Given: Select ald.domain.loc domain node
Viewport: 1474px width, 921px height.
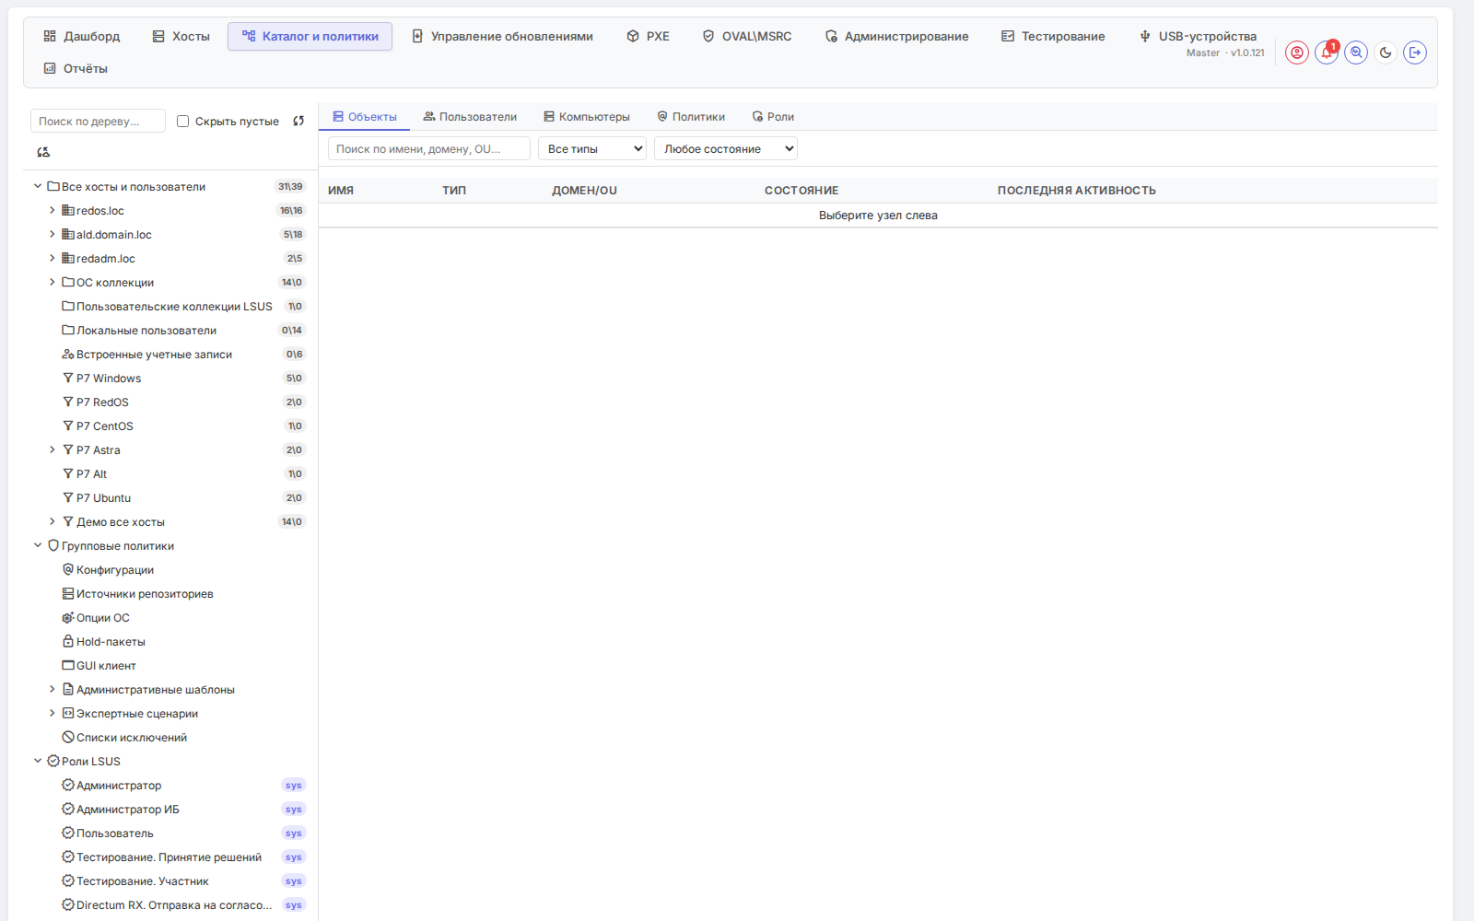Looking at the screenshot, I should [x=113, y=235].
